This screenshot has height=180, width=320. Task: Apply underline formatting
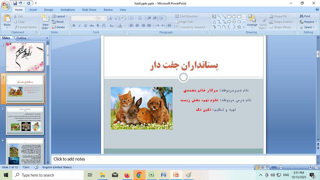pos(85,25)
